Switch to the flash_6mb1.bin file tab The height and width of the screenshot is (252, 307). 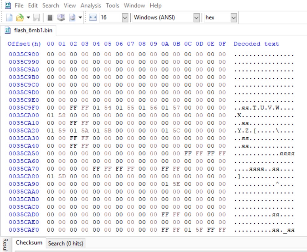click(x=29, y=31)
